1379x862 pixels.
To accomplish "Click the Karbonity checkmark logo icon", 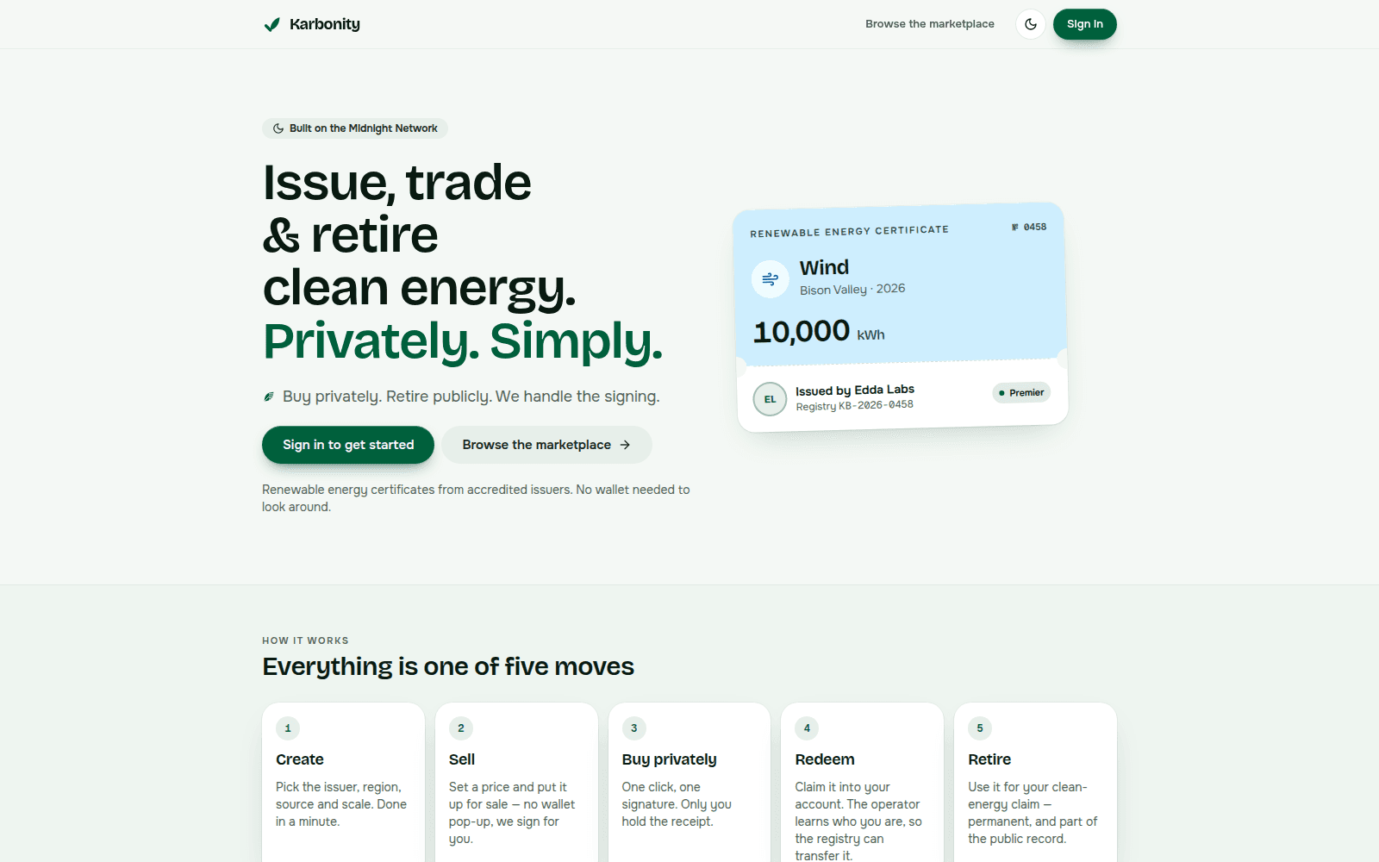I will 271,24.
